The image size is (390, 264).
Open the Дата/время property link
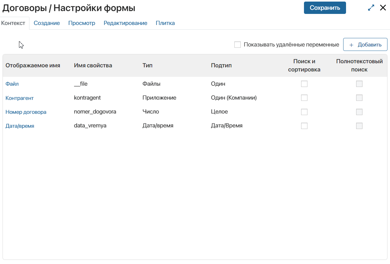[20, 126]
